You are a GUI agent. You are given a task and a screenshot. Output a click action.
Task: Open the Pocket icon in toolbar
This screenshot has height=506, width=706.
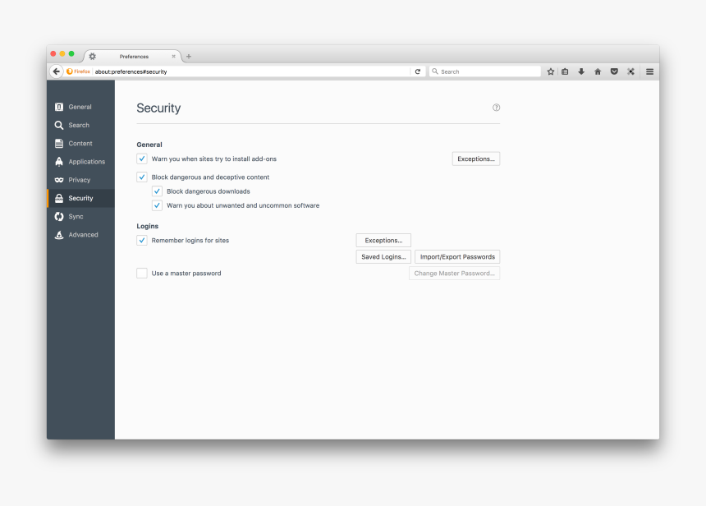[x=614, y=71]
